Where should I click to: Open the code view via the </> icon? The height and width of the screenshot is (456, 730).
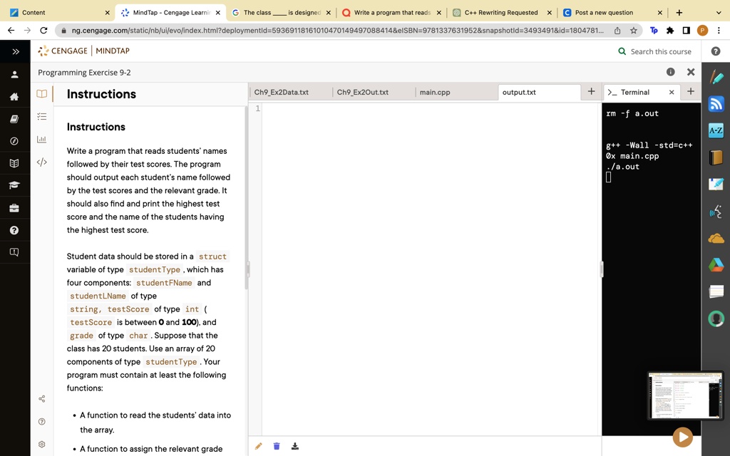41,162
